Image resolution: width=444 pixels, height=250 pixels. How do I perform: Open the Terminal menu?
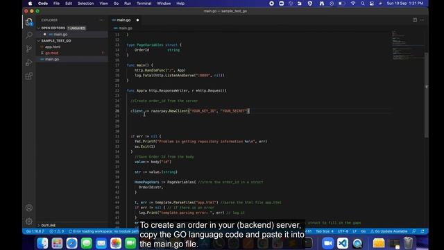(x=144, y=3)
